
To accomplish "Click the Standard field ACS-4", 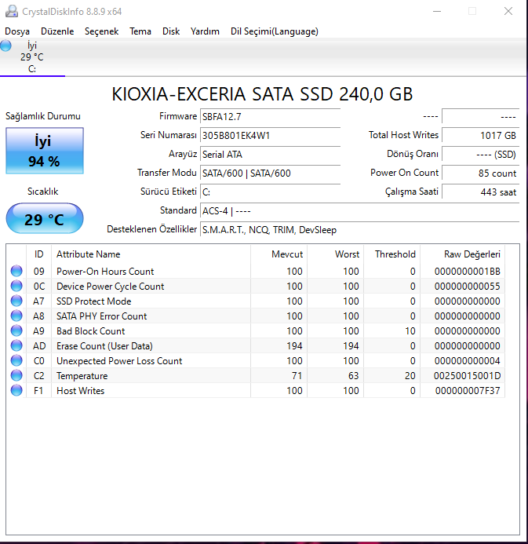I will click(x=359, y=211).
